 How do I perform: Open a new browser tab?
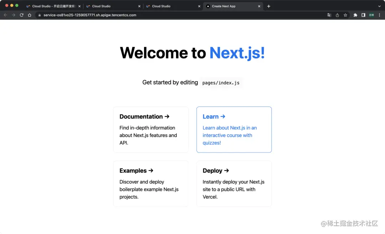269,6
